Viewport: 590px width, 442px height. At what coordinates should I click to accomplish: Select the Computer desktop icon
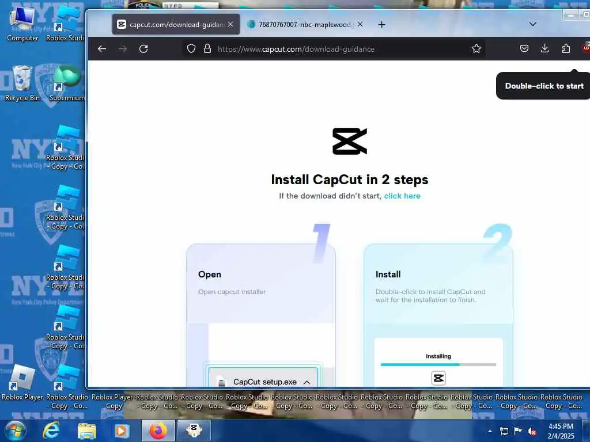pos(22,24)
